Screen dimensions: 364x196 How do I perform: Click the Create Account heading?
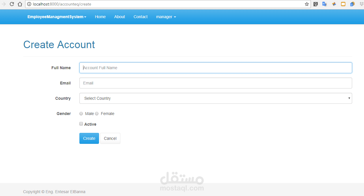(59, 45)
